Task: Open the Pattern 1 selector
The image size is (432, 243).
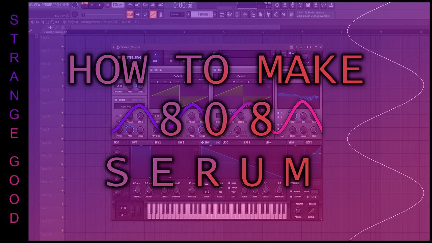Action: [x=201, y=15]
